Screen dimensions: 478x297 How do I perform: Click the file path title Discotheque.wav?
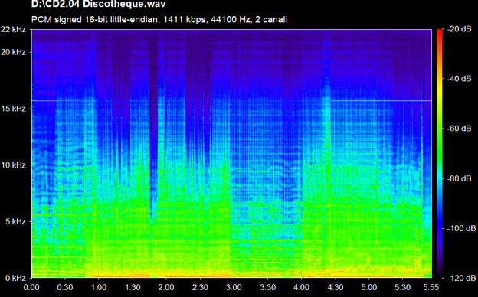tap(99, 4)
